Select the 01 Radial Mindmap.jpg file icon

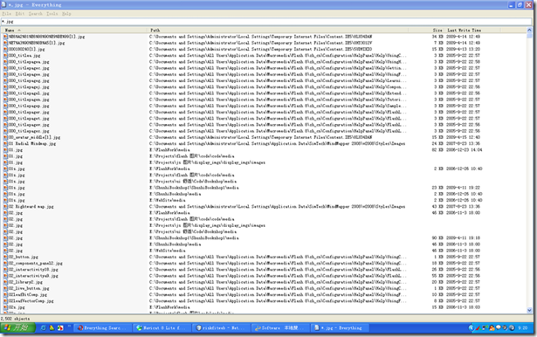[5, 143]
